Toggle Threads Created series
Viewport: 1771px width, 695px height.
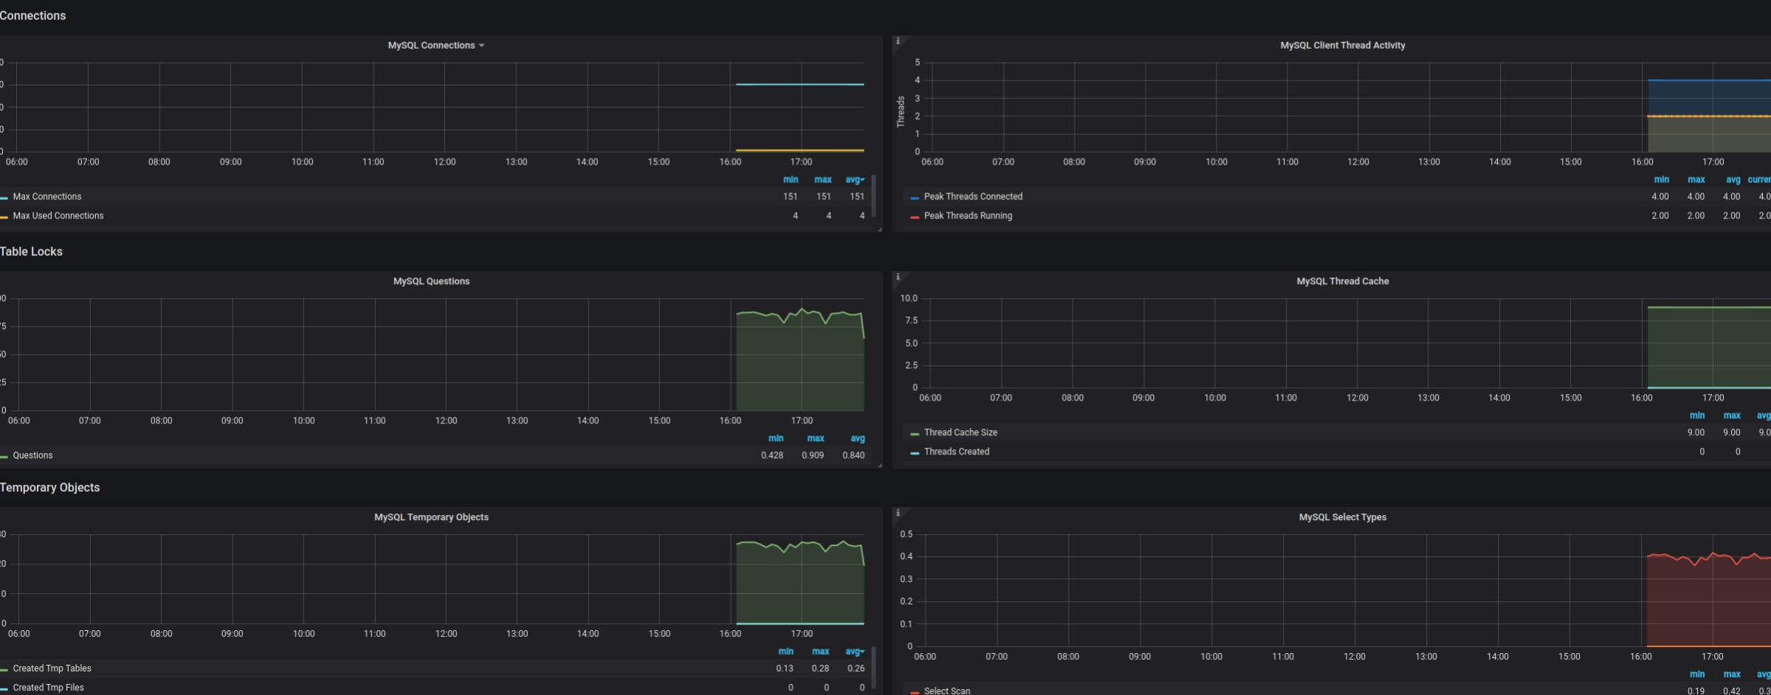(957, 452)
